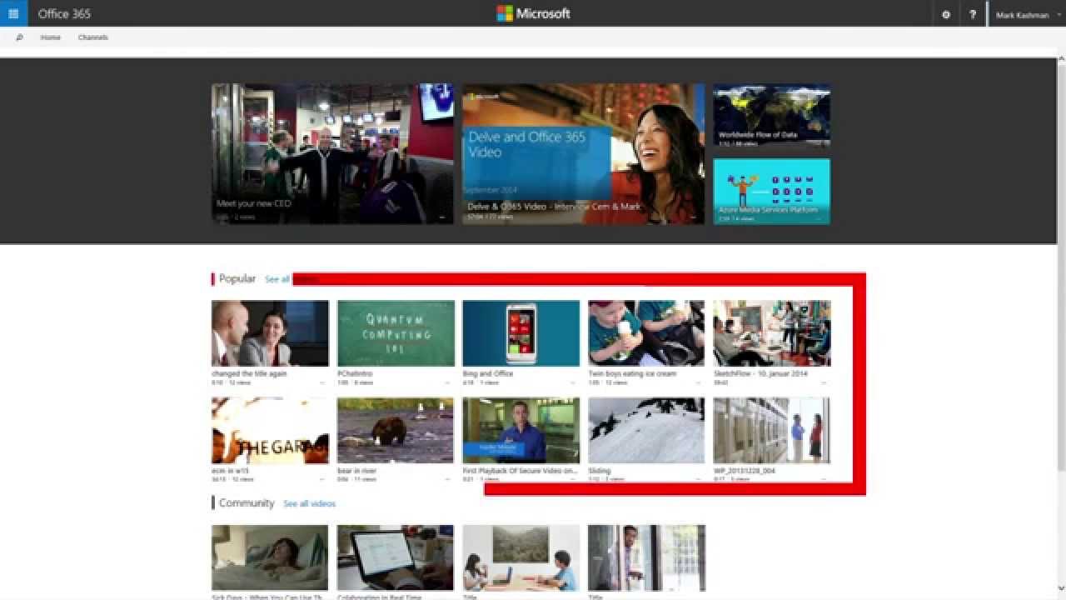Image resolution: width=1066 pixels, height=600 pixels.
Task: Open the 'ecm in w15' Garage thumbnail
Action: pos(270,430)
